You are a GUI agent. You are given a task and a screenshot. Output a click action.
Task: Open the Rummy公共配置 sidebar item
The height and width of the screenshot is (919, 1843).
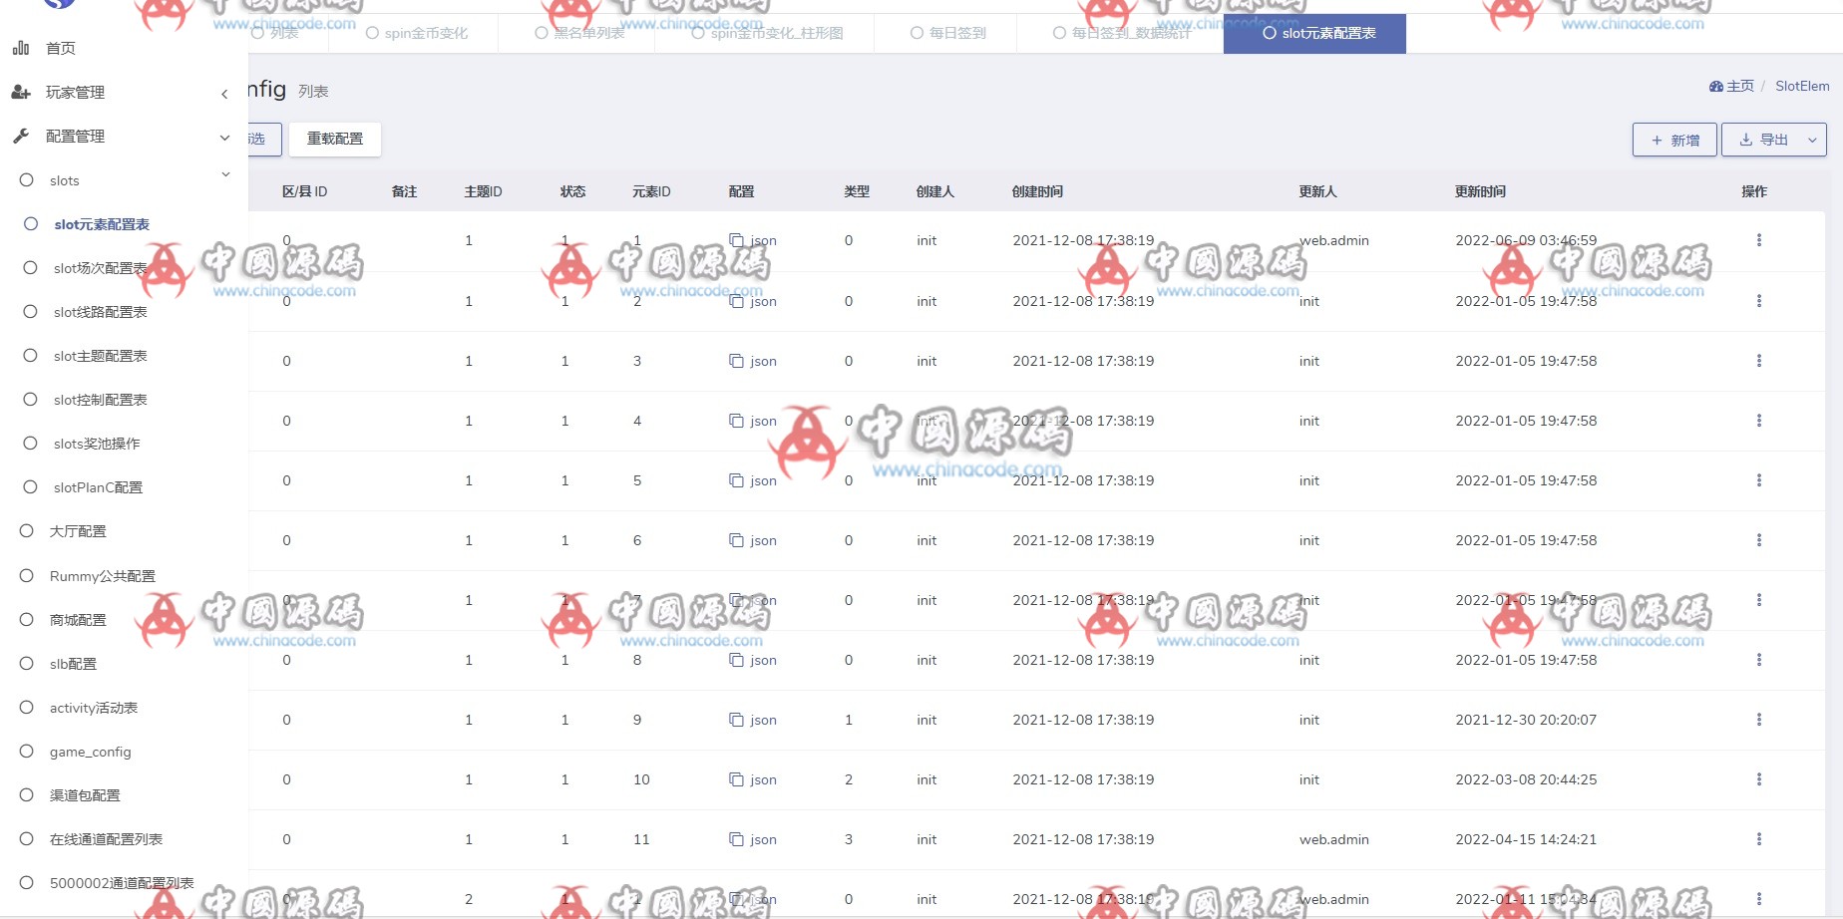point(102,576)
